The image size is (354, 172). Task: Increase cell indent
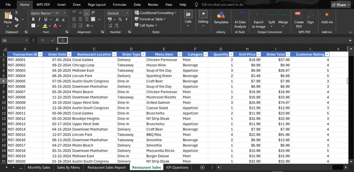(80, 26)
